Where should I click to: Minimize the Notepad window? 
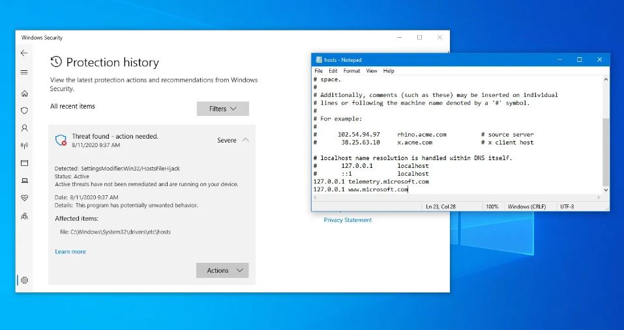coord(560,60)
